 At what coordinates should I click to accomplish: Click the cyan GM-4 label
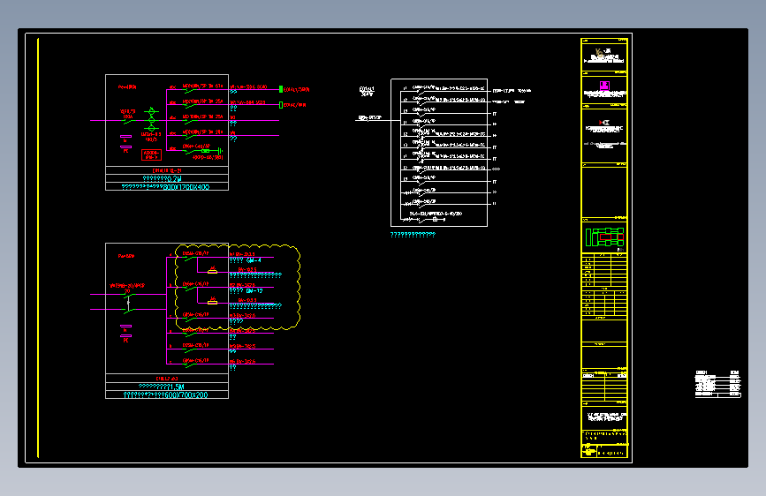tap(254, 260)
